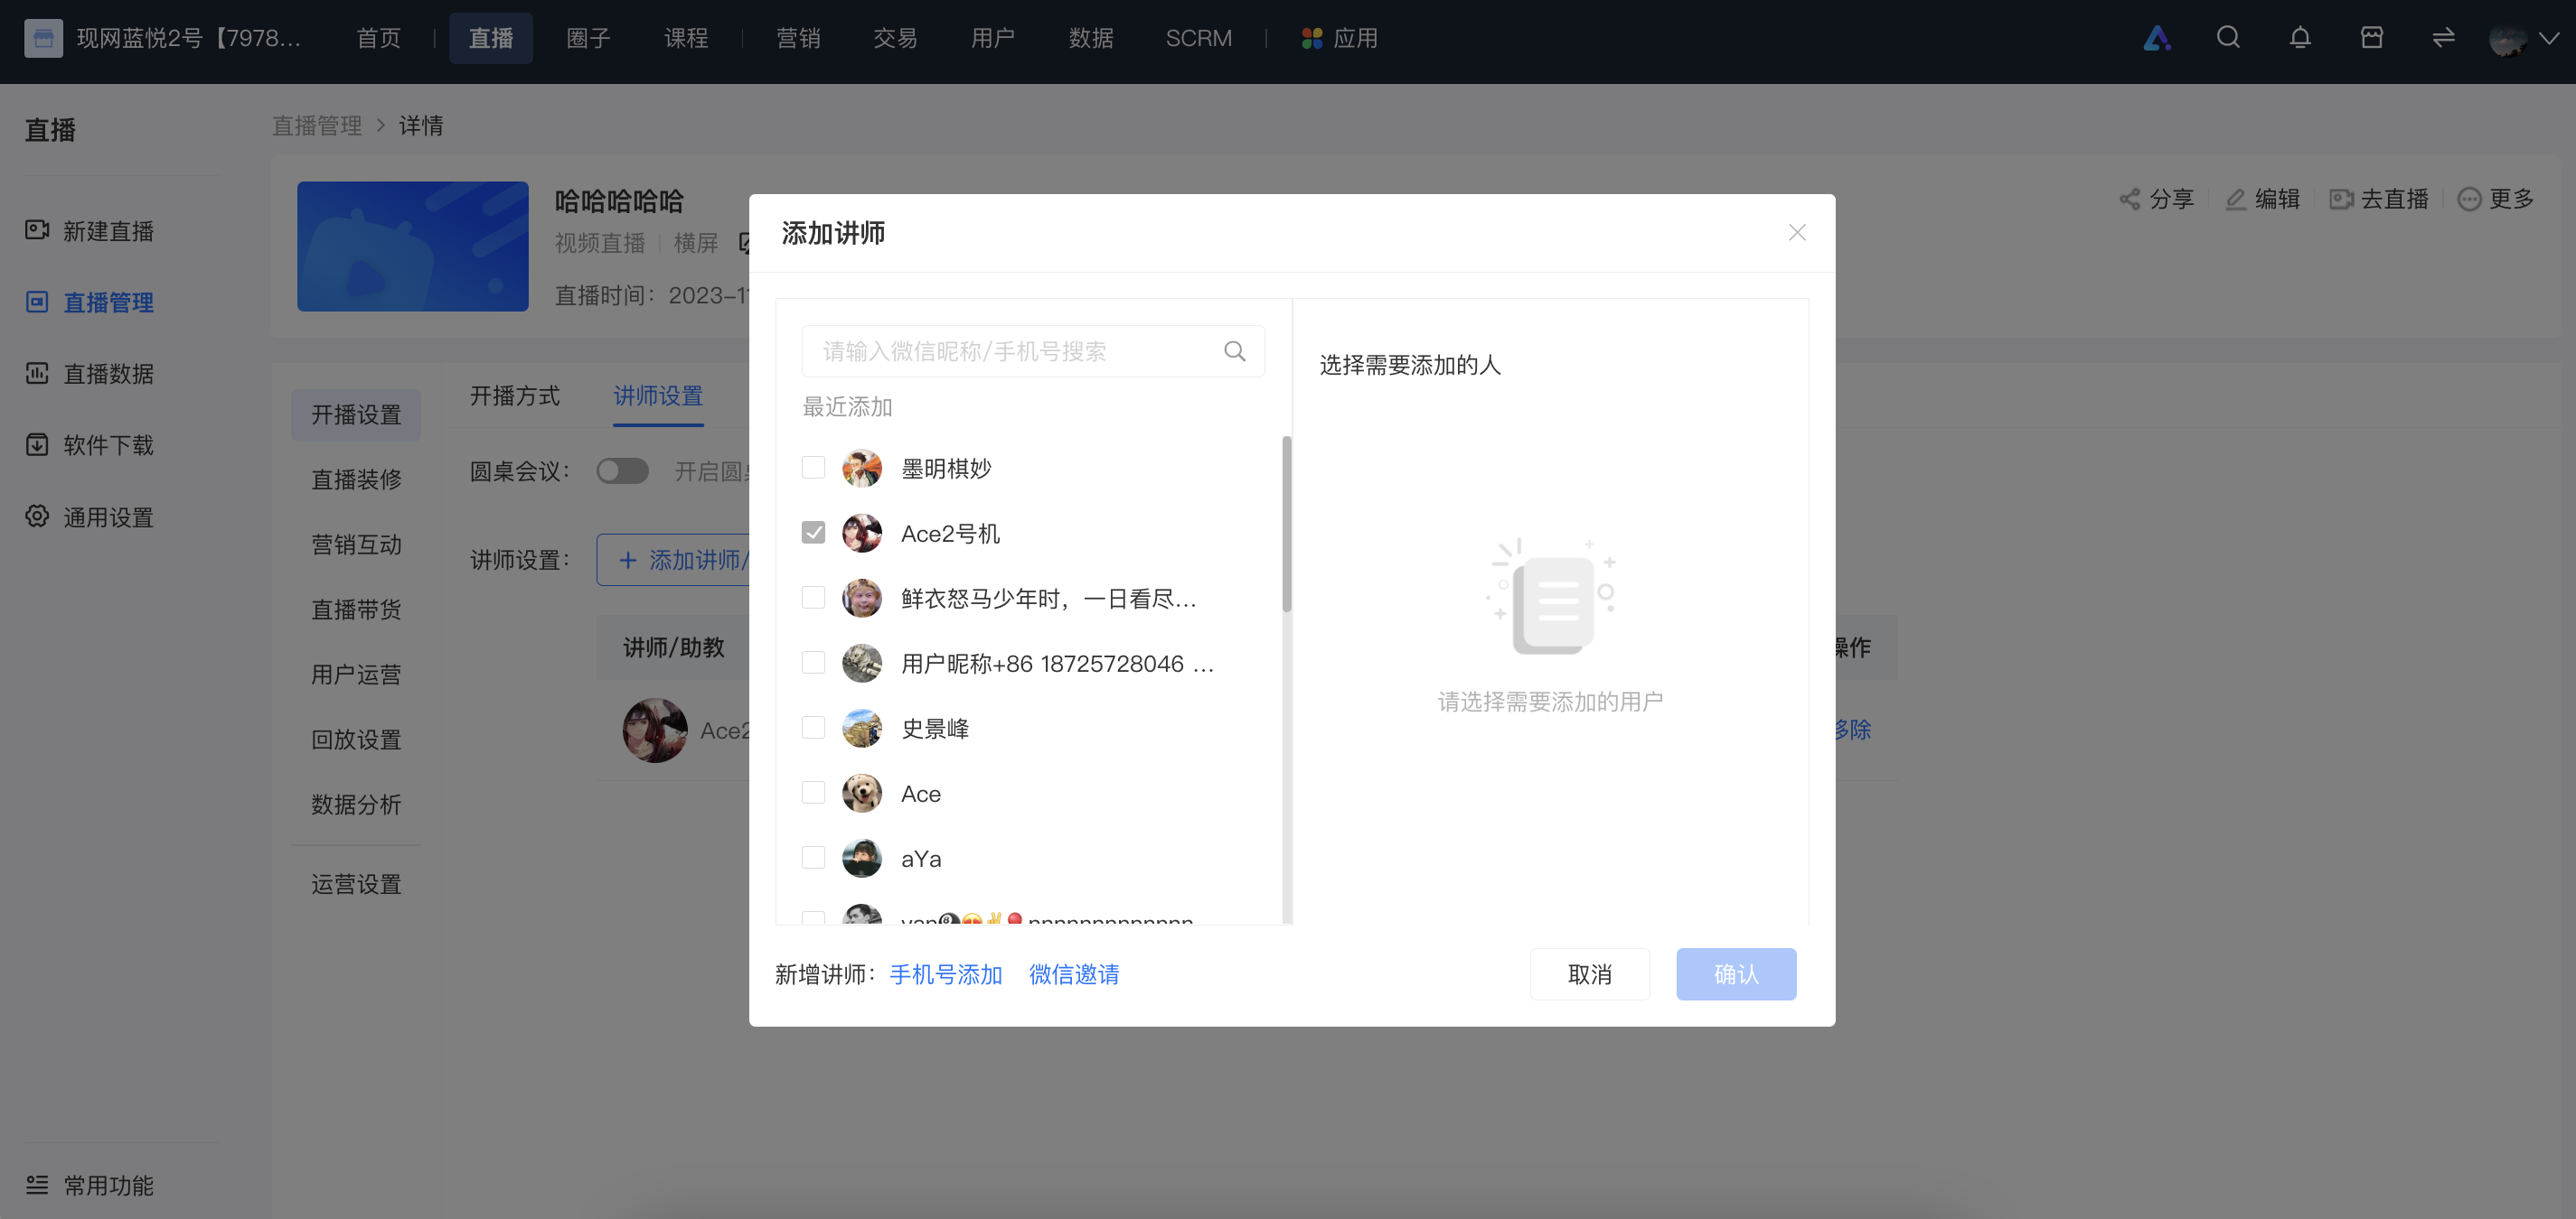2576x1219 pixels.
Task: Toggle the checked Ace2号机 checkbox
Action: point(813,533)
